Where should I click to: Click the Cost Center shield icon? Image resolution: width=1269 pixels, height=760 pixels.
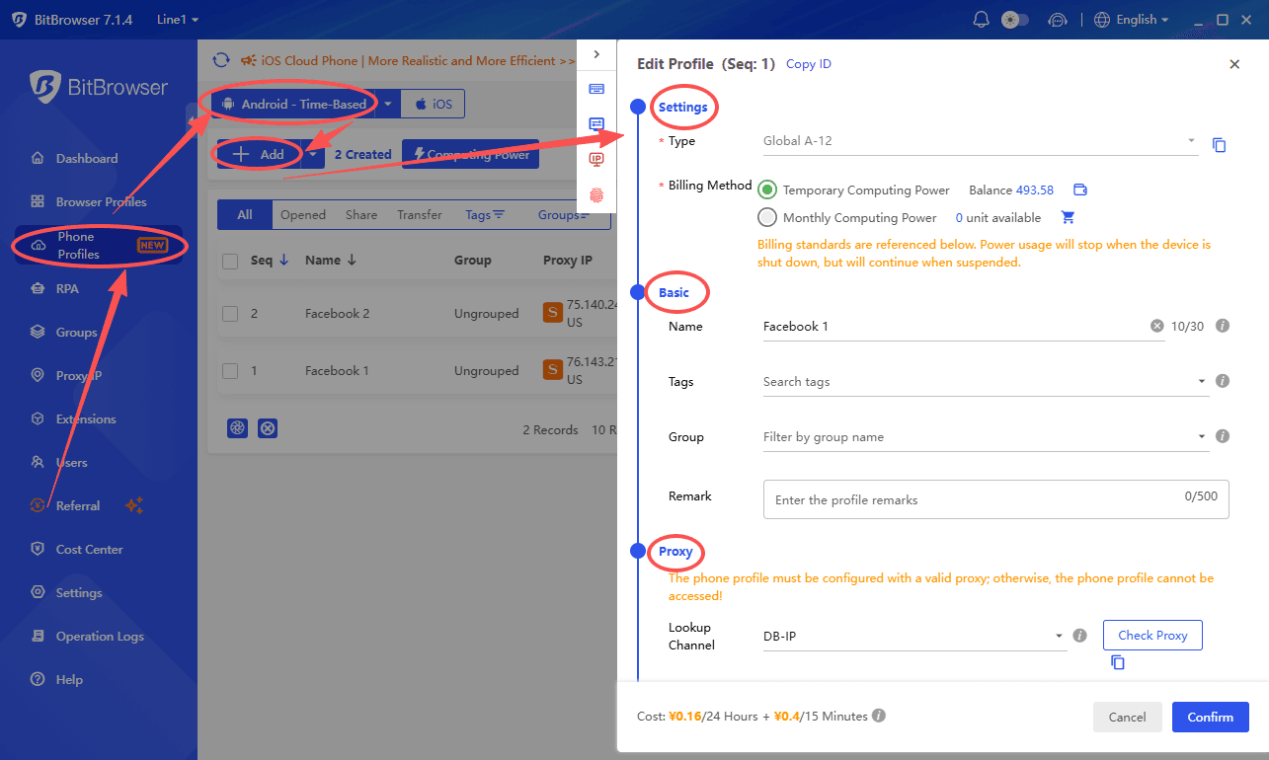pos(38,549)
